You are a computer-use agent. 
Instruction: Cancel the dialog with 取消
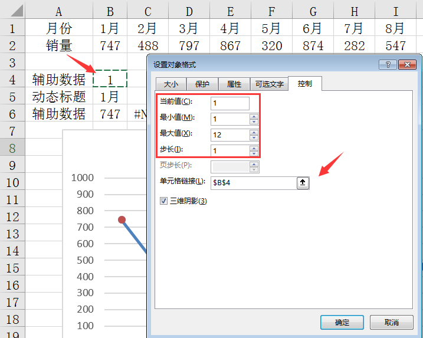point(391,322)
